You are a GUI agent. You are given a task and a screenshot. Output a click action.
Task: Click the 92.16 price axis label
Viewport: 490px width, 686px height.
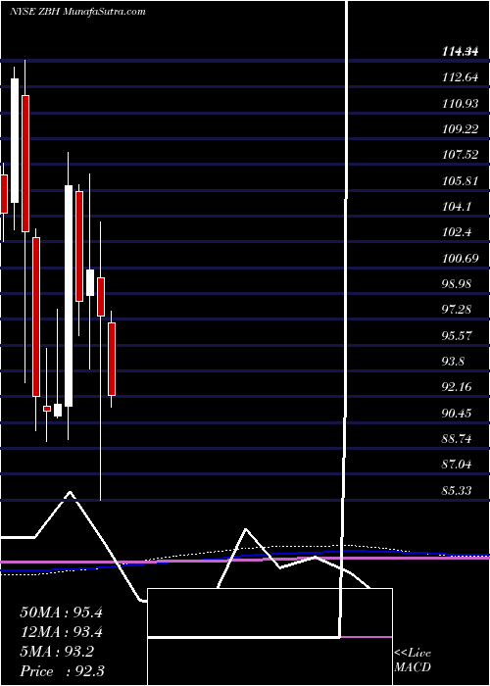pos(457,387)
